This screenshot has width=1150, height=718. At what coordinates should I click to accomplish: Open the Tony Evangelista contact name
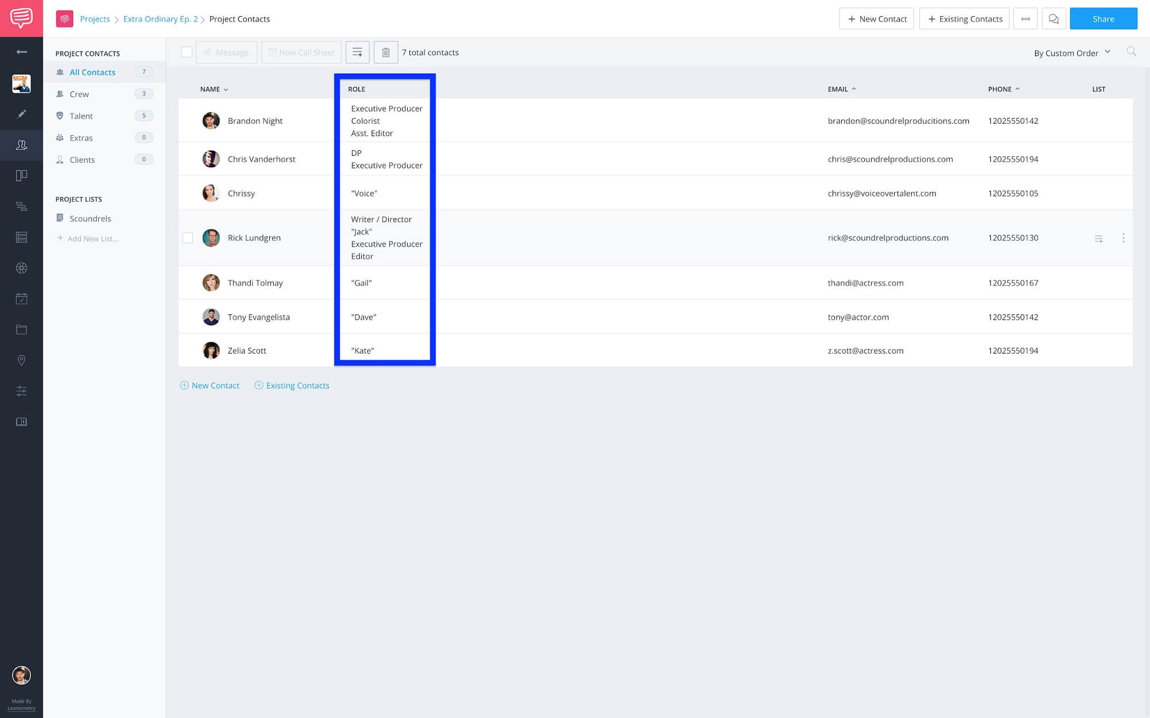[x=259, y=317]
